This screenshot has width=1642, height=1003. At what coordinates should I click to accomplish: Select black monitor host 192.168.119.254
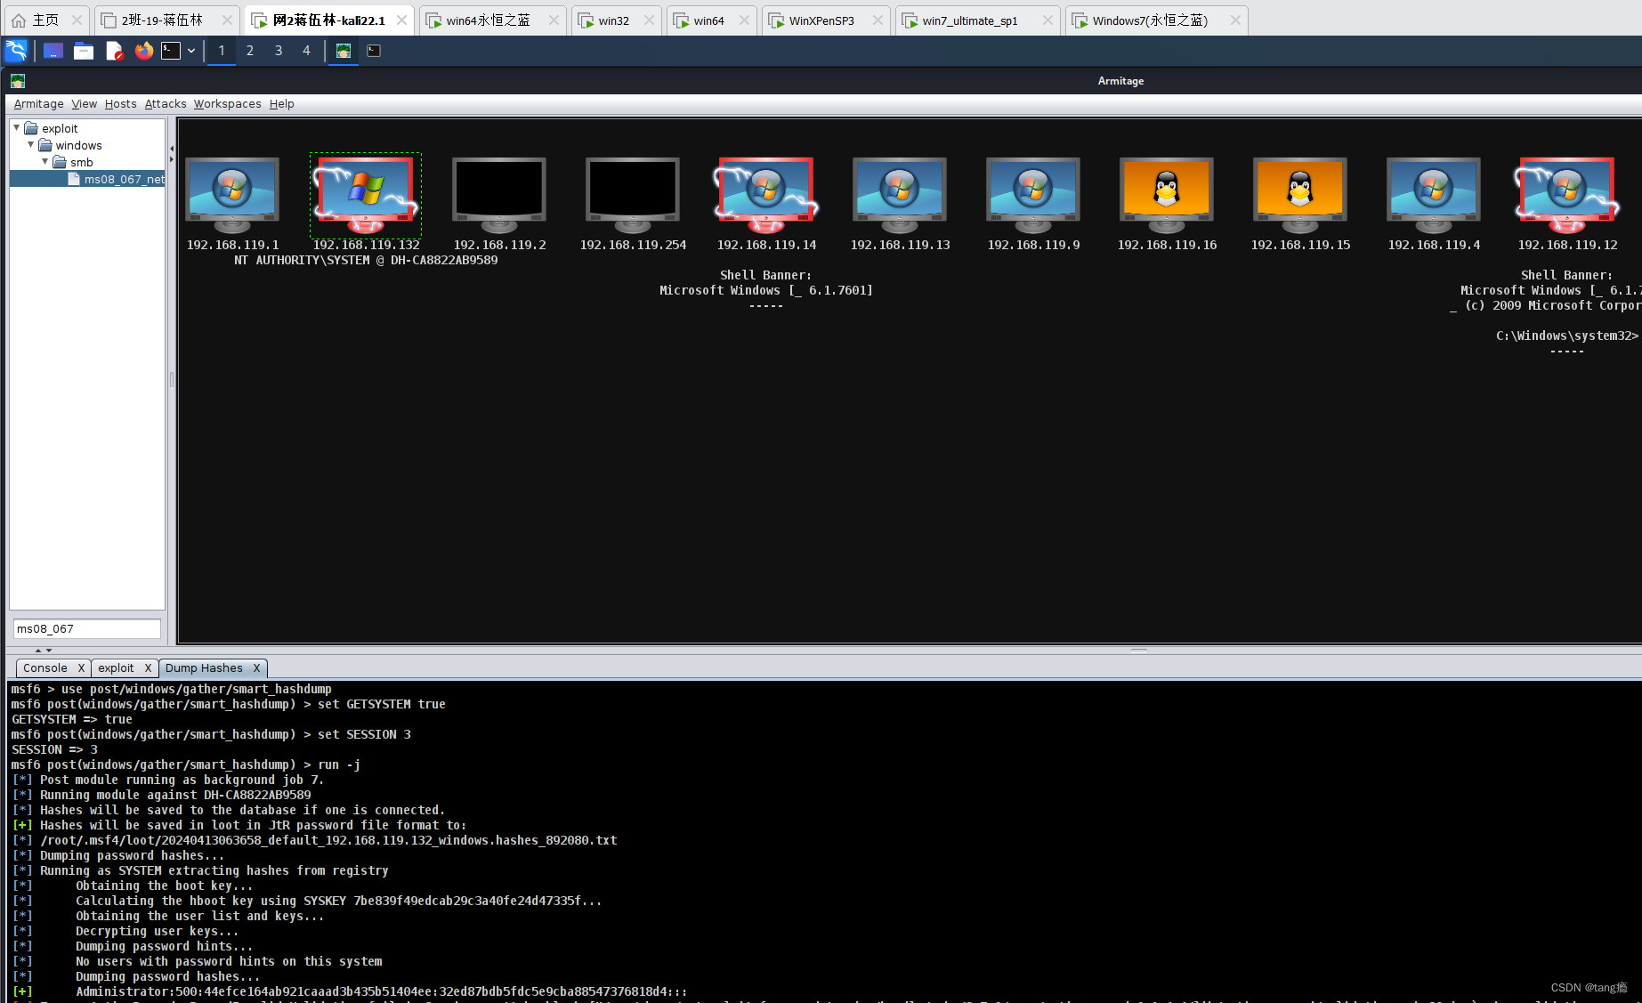point(633,195)
